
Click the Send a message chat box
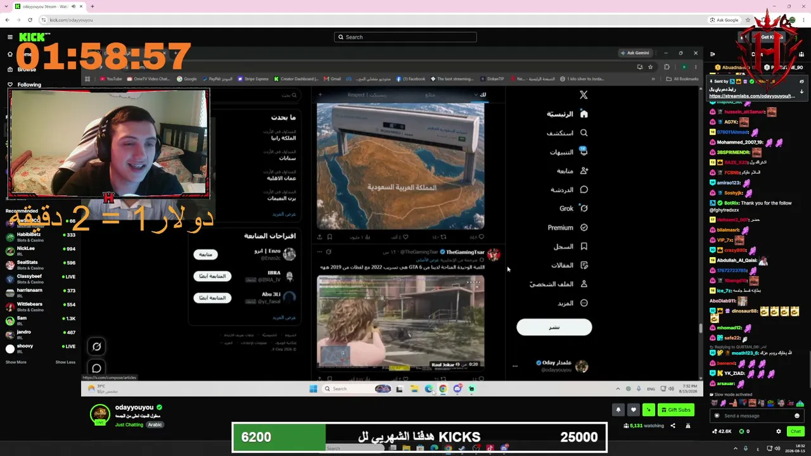tap(757, 416)
